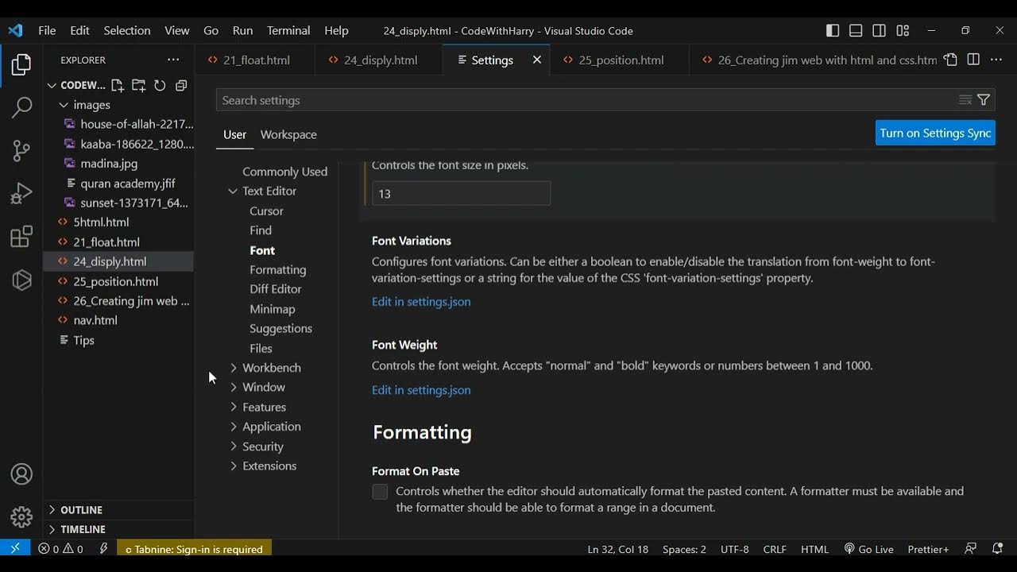Screen dimensions: 1017x572
Task: Change the HTML language mode
Action: click(814, 549)
